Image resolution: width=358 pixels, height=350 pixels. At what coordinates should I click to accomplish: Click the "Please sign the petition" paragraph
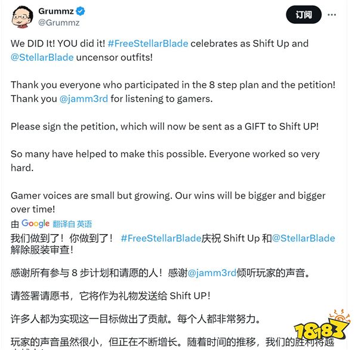coord(165,126)
